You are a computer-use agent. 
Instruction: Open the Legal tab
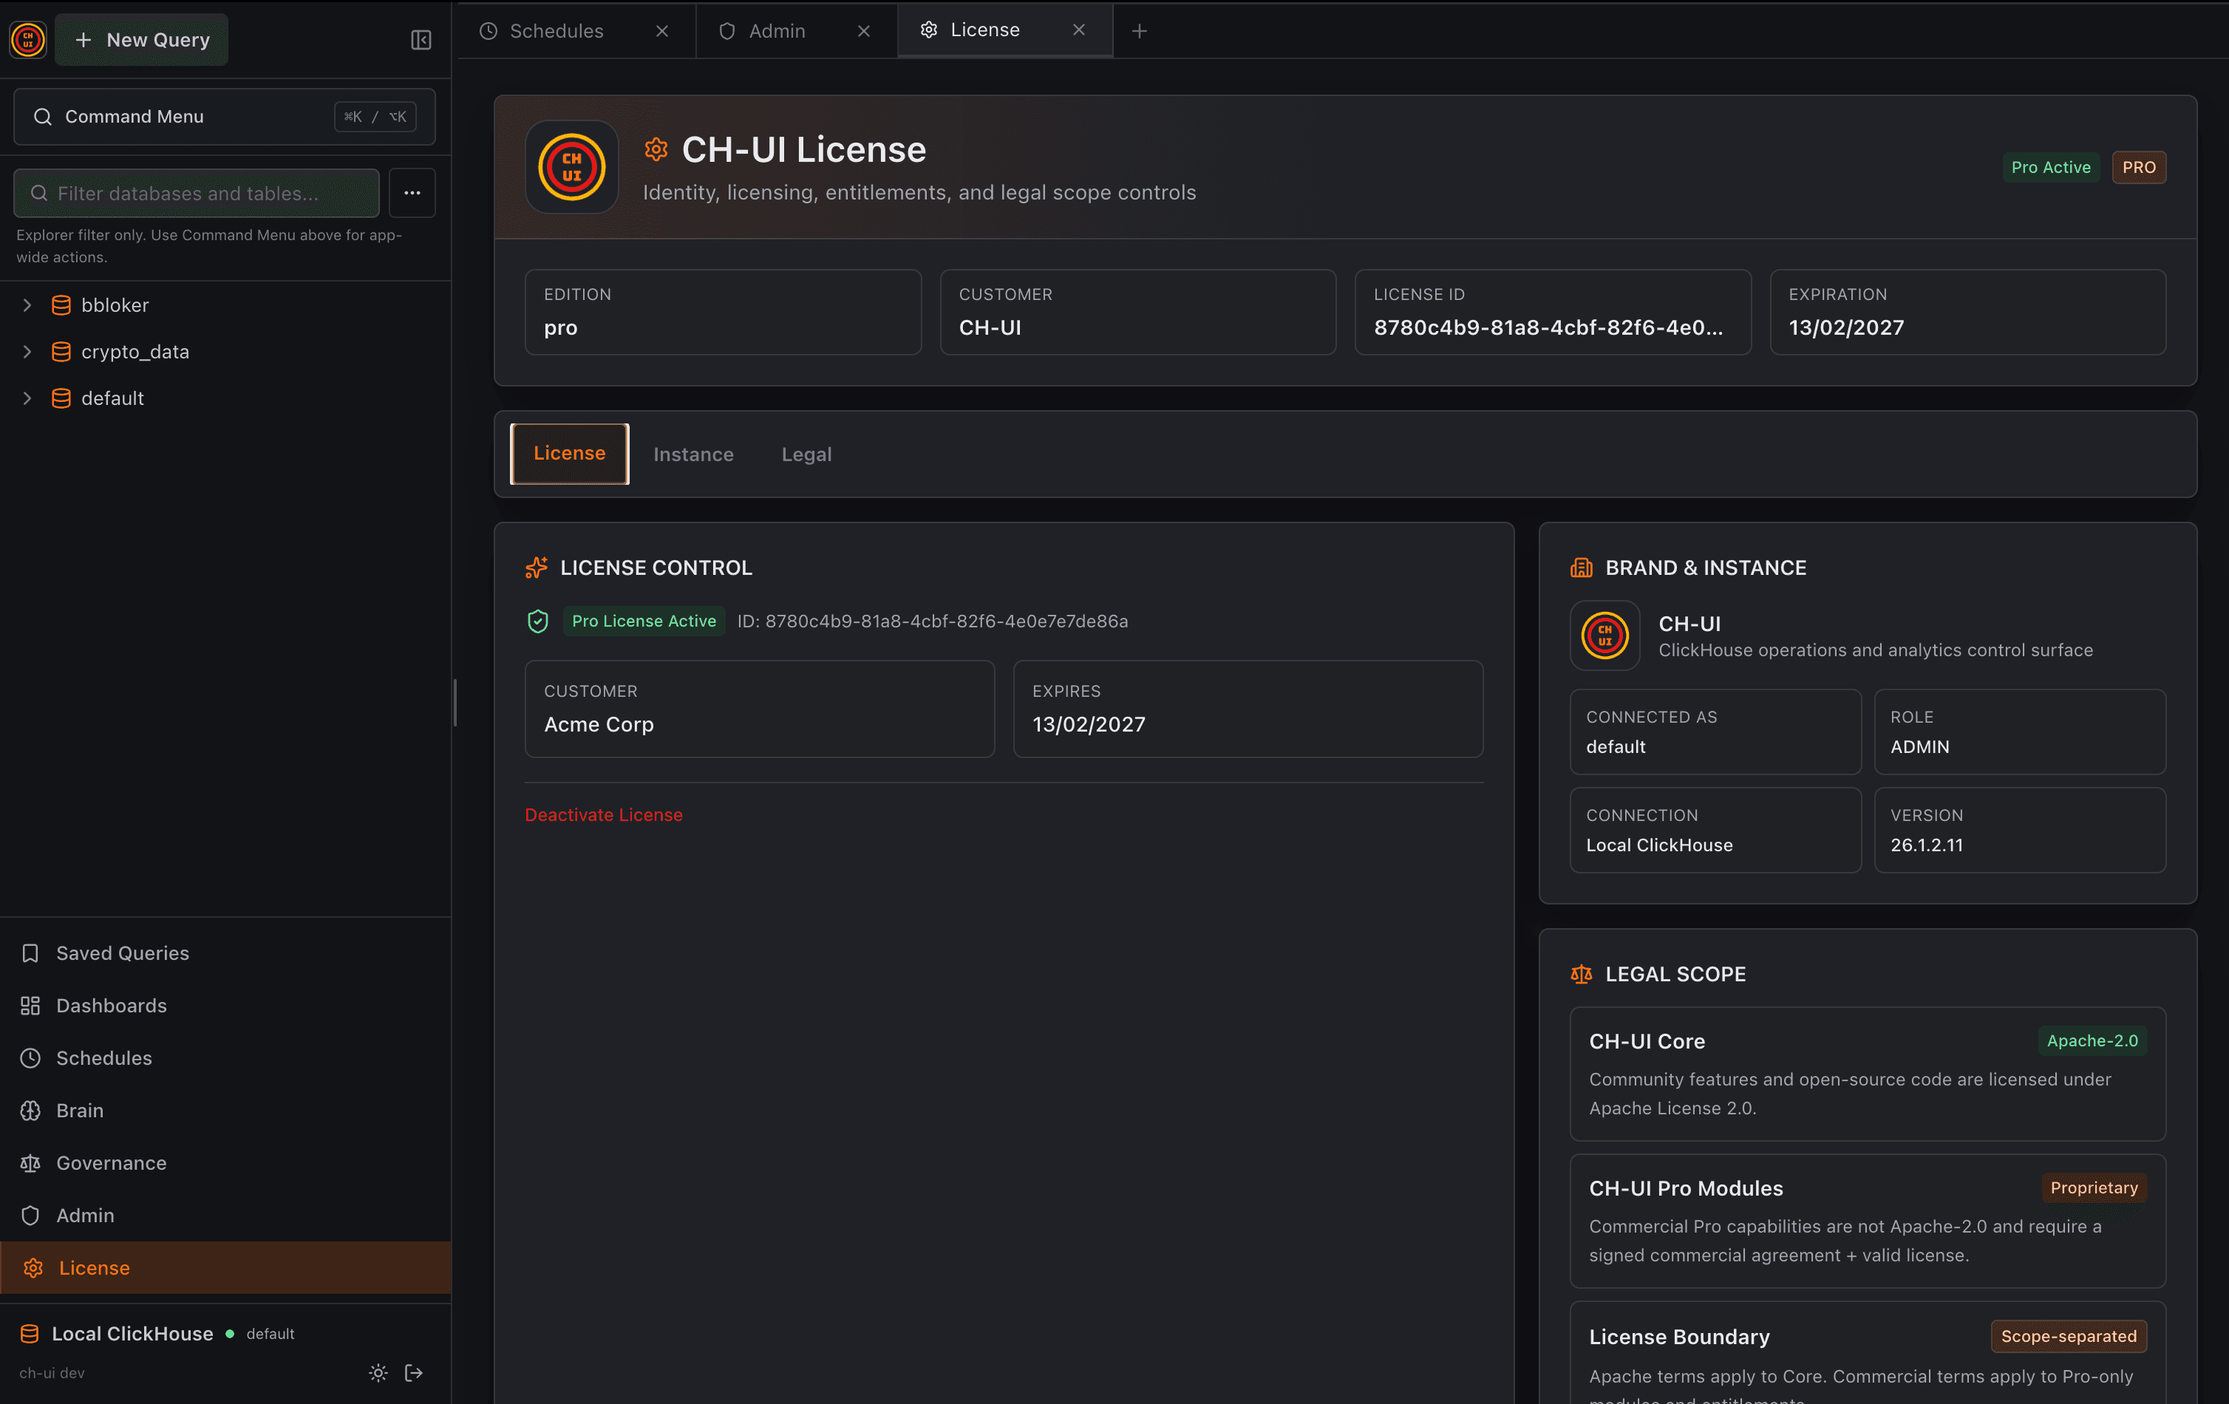pos(806,454)
